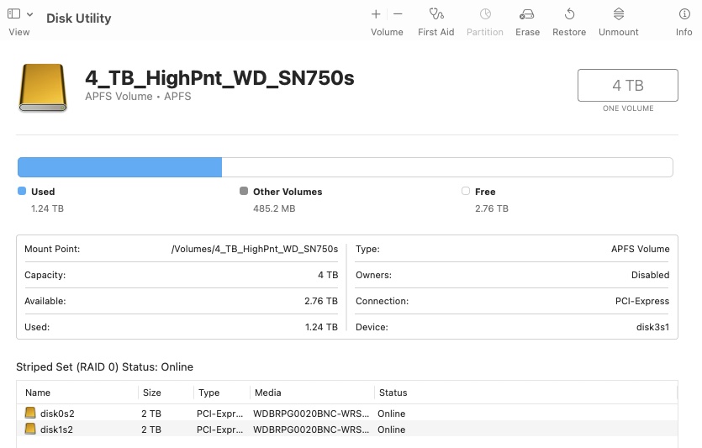Sort by the Status column header

tap(393, 393)
